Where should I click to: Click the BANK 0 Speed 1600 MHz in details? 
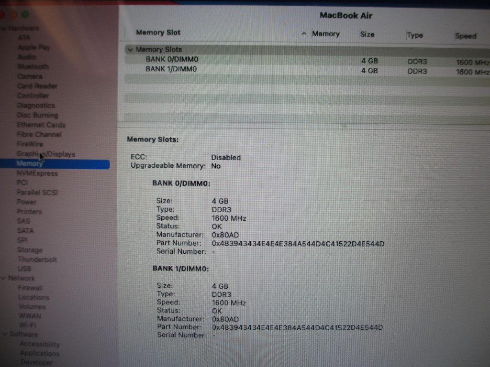click(x=229, y=218)
